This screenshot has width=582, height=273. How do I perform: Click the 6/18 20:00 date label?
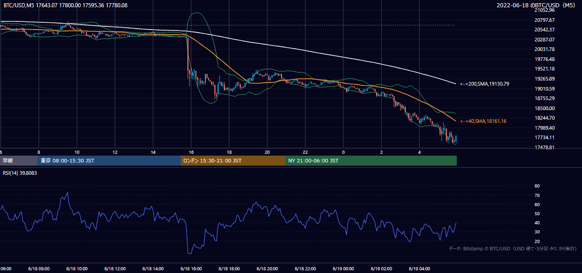pos(267,268)
